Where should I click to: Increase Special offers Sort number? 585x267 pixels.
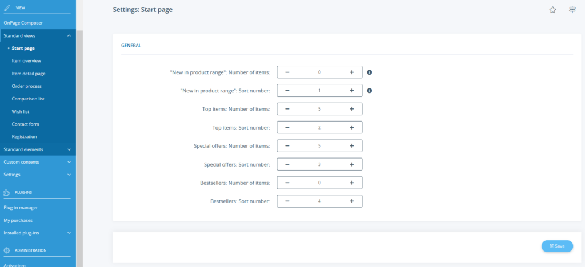(x=352, y=164)
